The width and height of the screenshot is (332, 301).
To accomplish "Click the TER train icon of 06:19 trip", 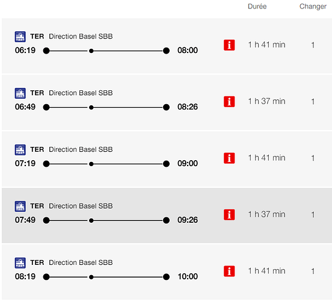I will point(20,37).
